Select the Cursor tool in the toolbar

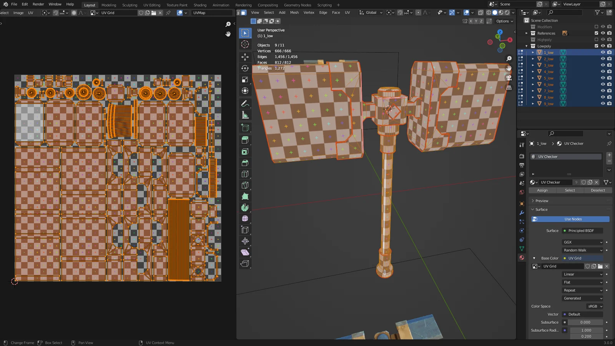pyautogui.click(x=245, y=44)
